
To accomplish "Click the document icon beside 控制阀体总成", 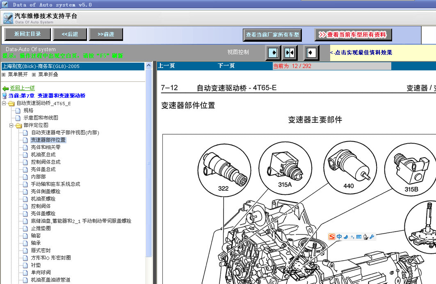I will (25, 162).
